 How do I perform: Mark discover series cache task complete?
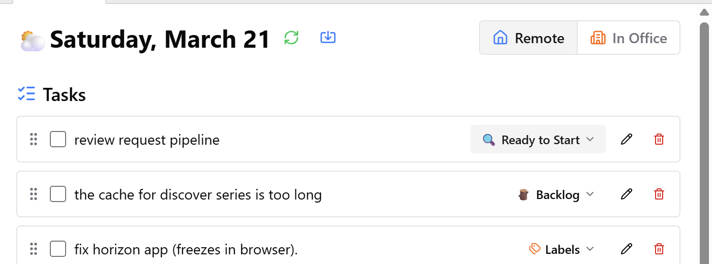tap(58, 194)
